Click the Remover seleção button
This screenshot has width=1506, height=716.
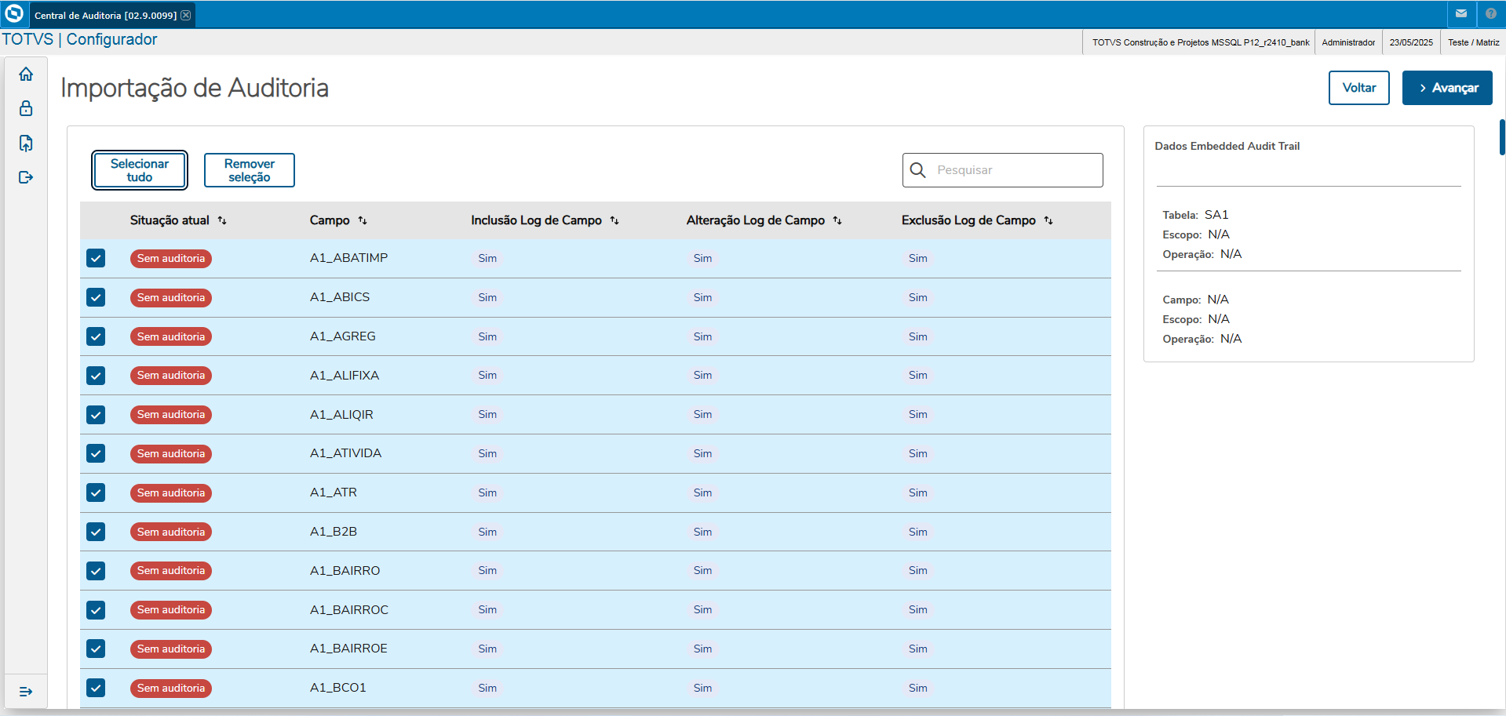pos(249,169)
